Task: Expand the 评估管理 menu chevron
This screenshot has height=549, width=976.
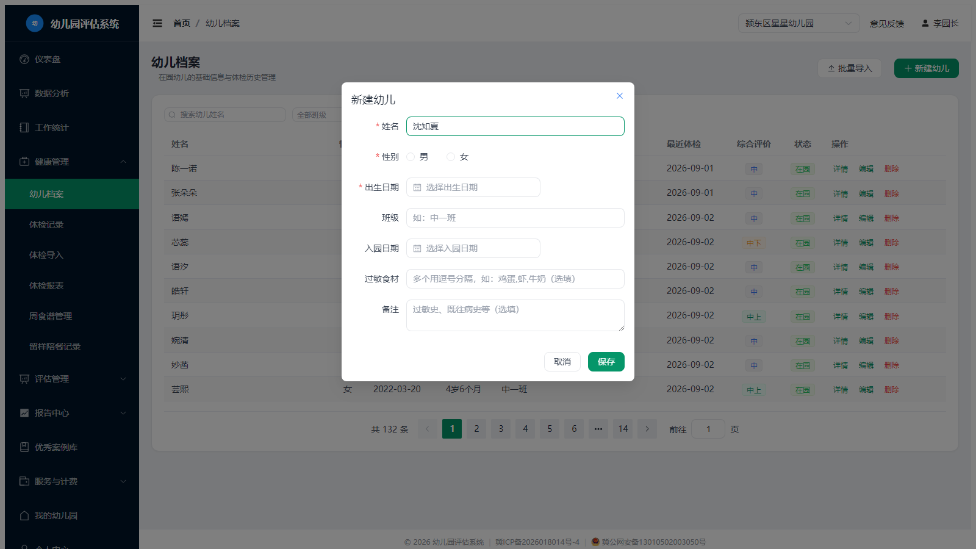Action: [123, 379]
